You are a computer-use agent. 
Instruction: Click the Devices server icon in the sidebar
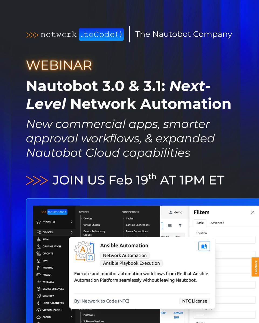[x=38, y=232]
